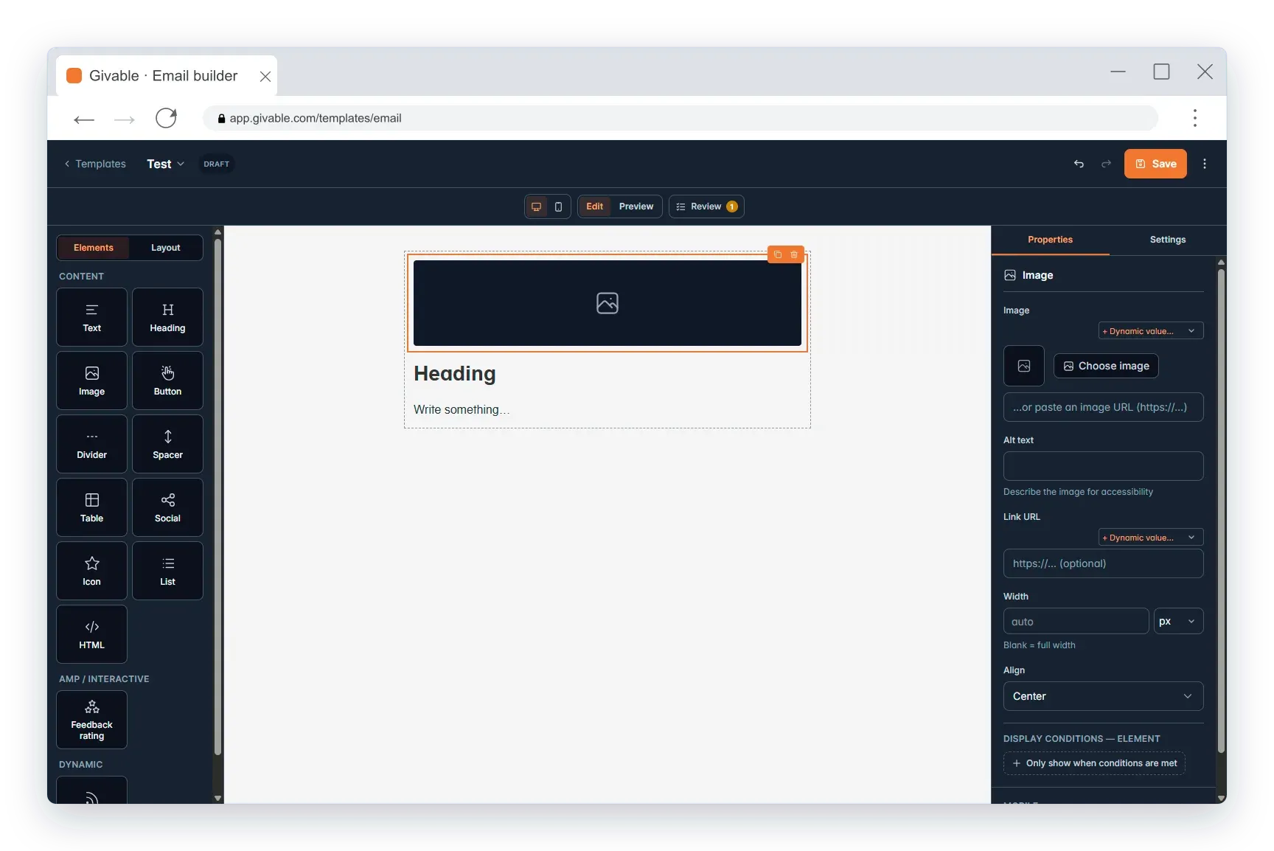1274x851 pixels.
Task: Go back to Templates
Action: [x=95, y=164]
